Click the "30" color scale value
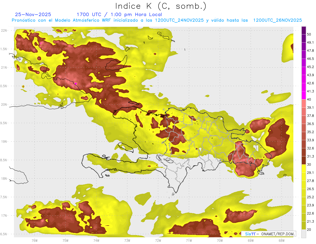This screenshot has height=244, width=316. coord(309,165)
